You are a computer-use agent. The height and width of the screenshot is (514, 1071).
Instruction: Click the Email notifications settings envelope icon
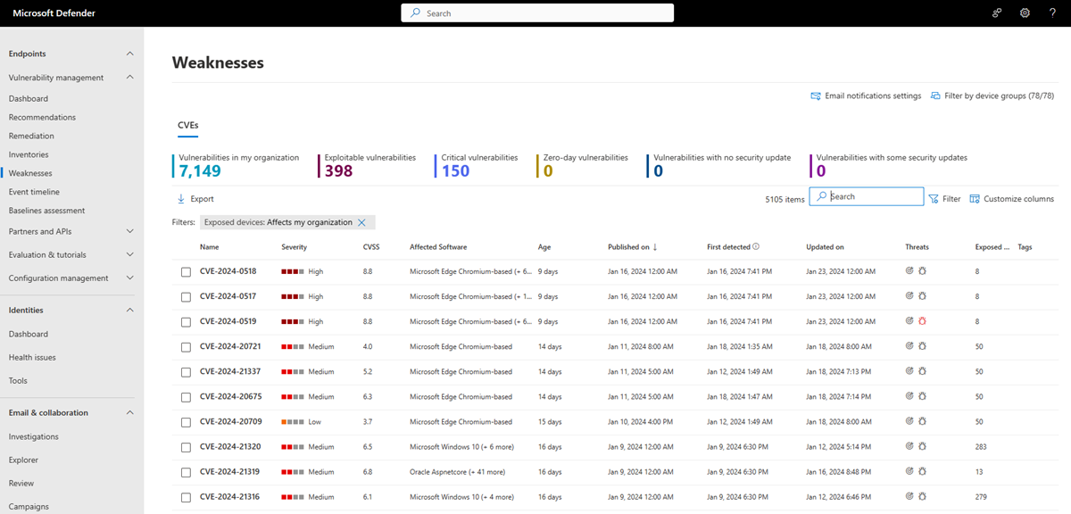coord(816,95)
